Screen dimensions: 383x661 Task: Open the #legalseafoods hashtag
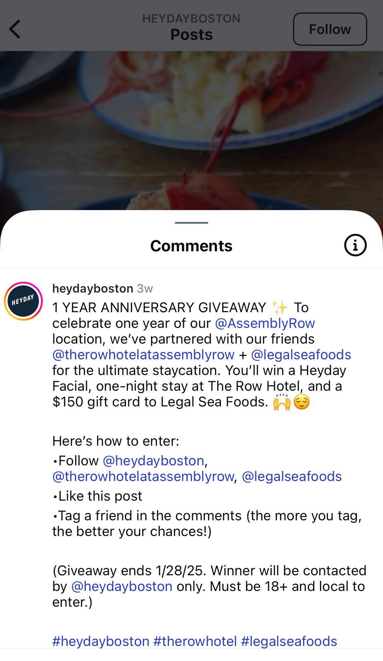click(x=289, y=641)
